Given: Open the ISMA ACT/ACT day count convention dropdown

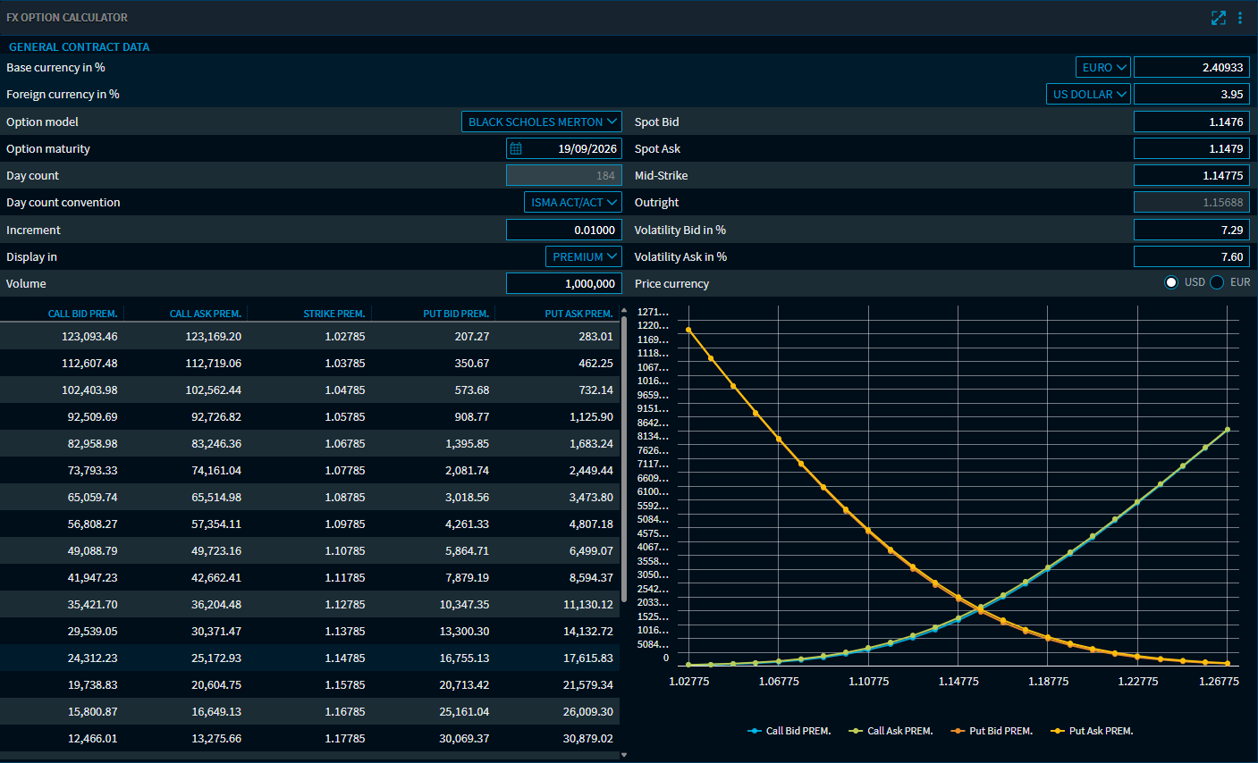Looking at the screenshot, I should pyautogui.click(x=571, y=202).
